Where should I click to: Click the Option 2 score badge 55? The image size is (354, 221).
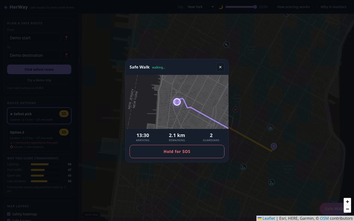64,132
